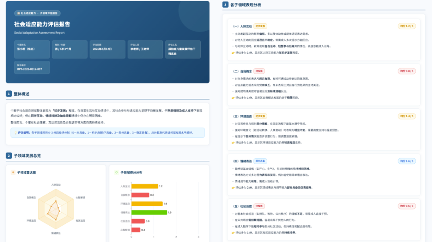The height and width of the screenshot is (242, 432).
Task: Click the pointing hand icon in 社区适应 card
Action: (x=233, y=233)
